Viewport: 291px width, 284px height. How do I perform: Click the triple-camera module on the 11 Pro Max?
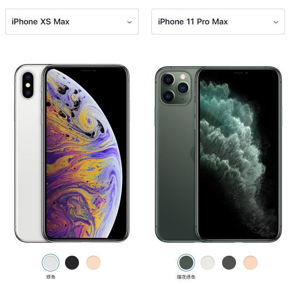click(x=175, y=88)
